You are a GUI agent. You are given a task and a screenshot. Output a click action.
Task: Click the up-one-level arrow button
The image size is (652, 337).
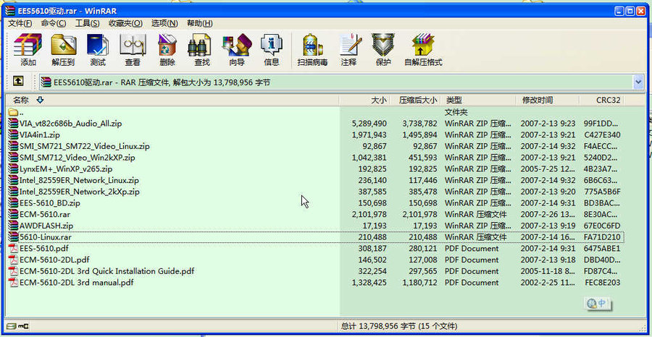point(18,81)
